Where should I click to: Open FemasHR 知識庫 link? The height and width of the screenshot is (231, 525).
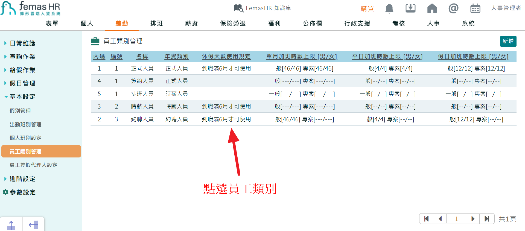tap(268, 8)
